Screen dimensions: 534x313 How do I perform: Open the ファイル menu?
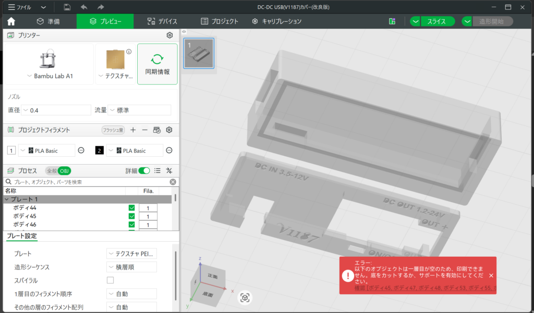coord(20,7)
